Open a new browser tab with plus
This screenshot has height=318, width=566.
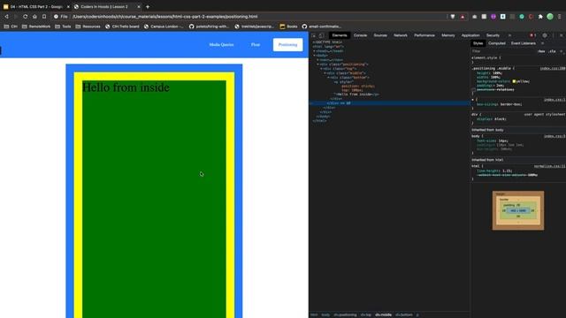pos(148,6)
